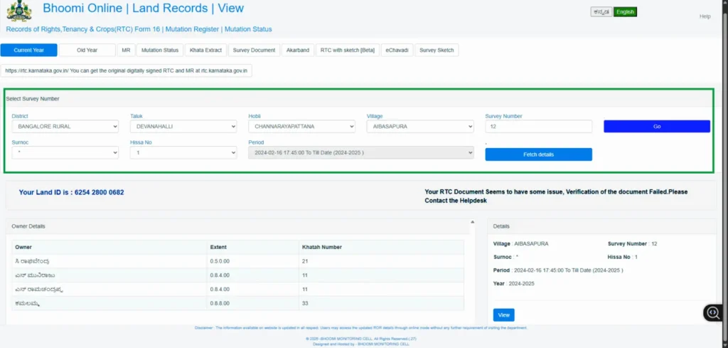The image size is (728, 348).
Task: Open the MR tab
Action: [126, 51]
